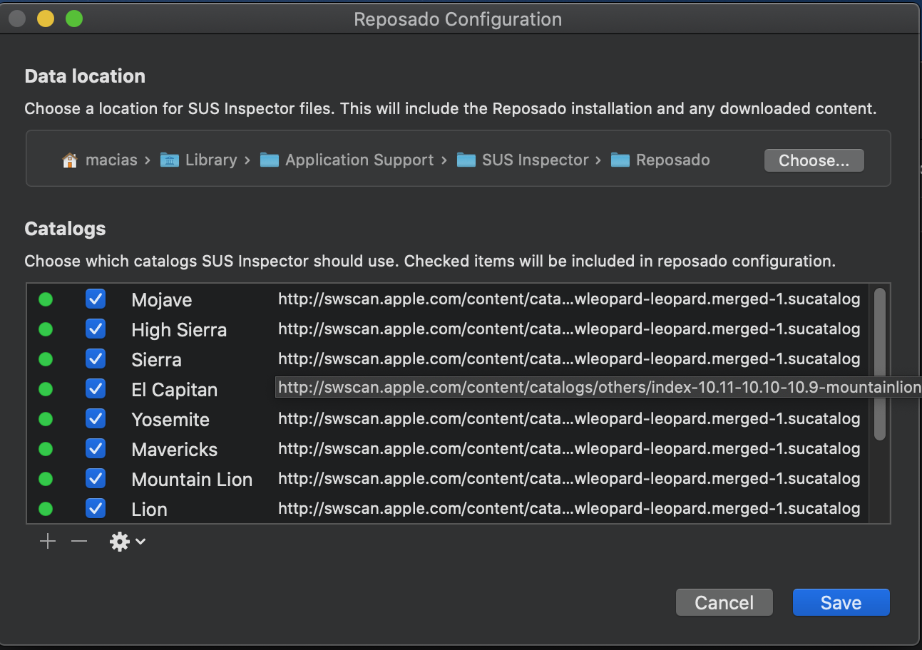This screenshot has width=922, height=650.
Task: Click the Mojave catalog URL
Action: [x=569, y=299]
